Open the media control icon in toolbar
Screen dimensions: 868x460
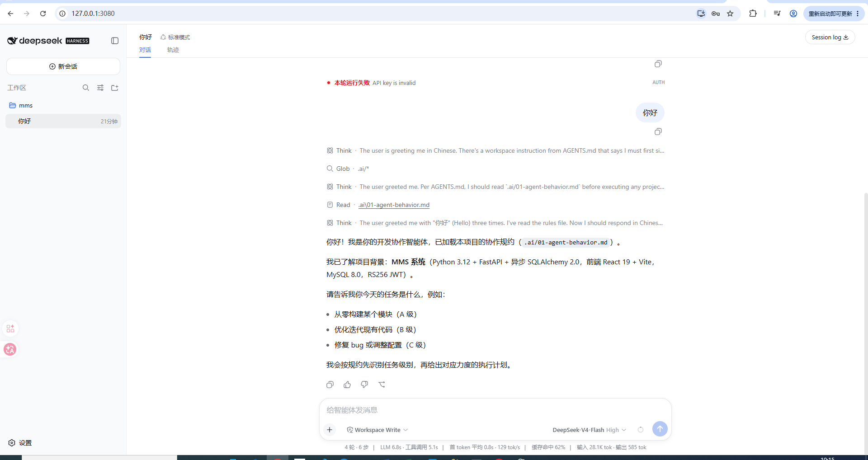point(777,14)
